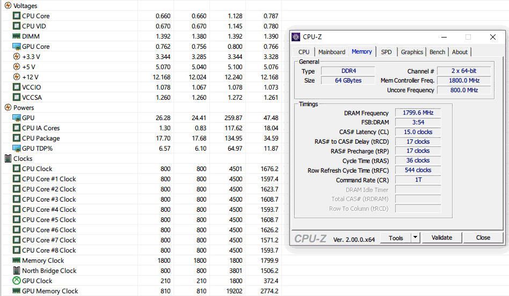Switch to the Bench tab
This screenshot has height=296, width=509.
[x=437, y=52]
